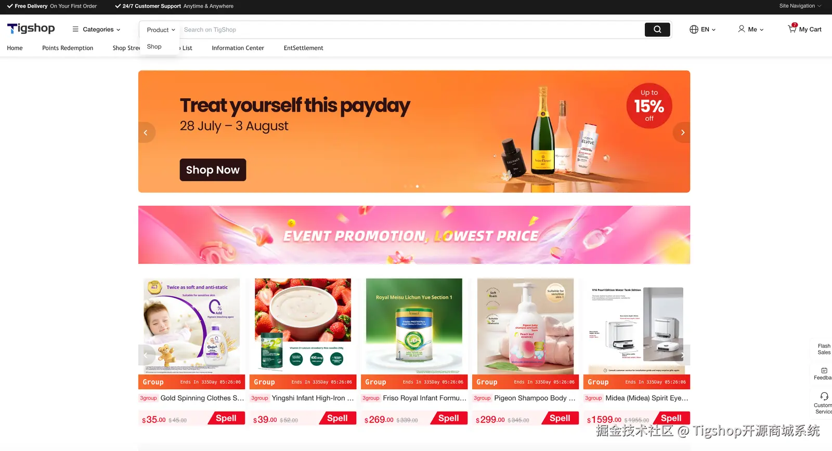Click the Me user profile icon
832x451 pixels.
pos(742,29)
